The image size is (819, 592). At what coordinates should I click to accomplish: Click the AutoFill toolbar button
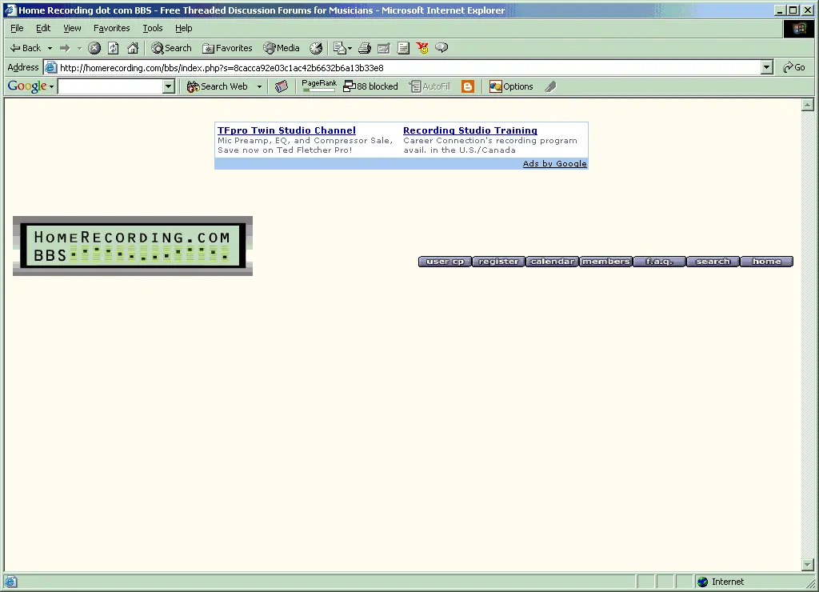(430, 86)
